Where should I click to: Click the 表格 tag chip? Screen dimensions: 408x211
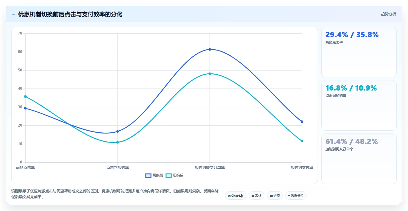pos(256,196)
